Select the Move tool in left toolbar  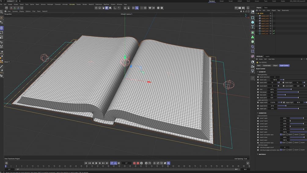click(2, 28)
